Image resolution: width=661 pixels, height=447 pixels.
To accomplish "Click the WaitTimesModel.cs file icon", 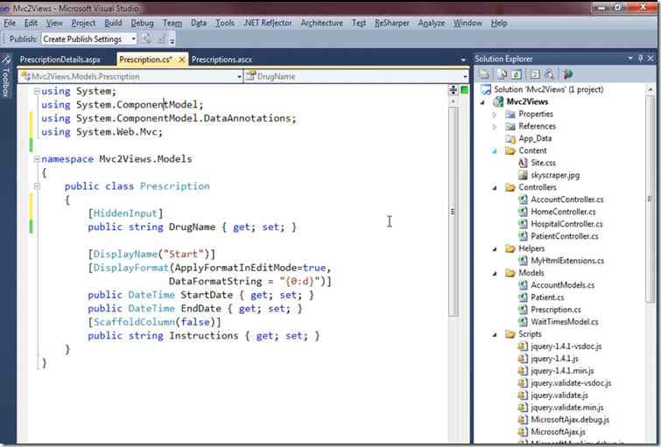I will click(523, 321).
